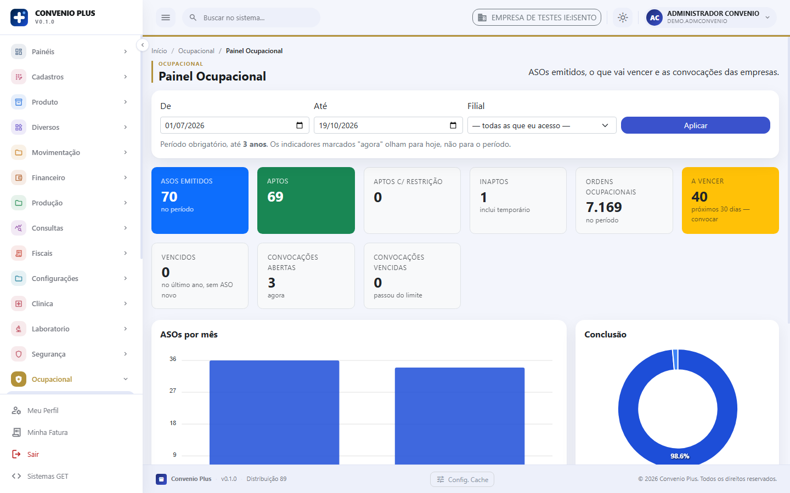Click the Consultas sidebar icon
790x493 pixels.
pyautogui.click(x=19, y=228)
